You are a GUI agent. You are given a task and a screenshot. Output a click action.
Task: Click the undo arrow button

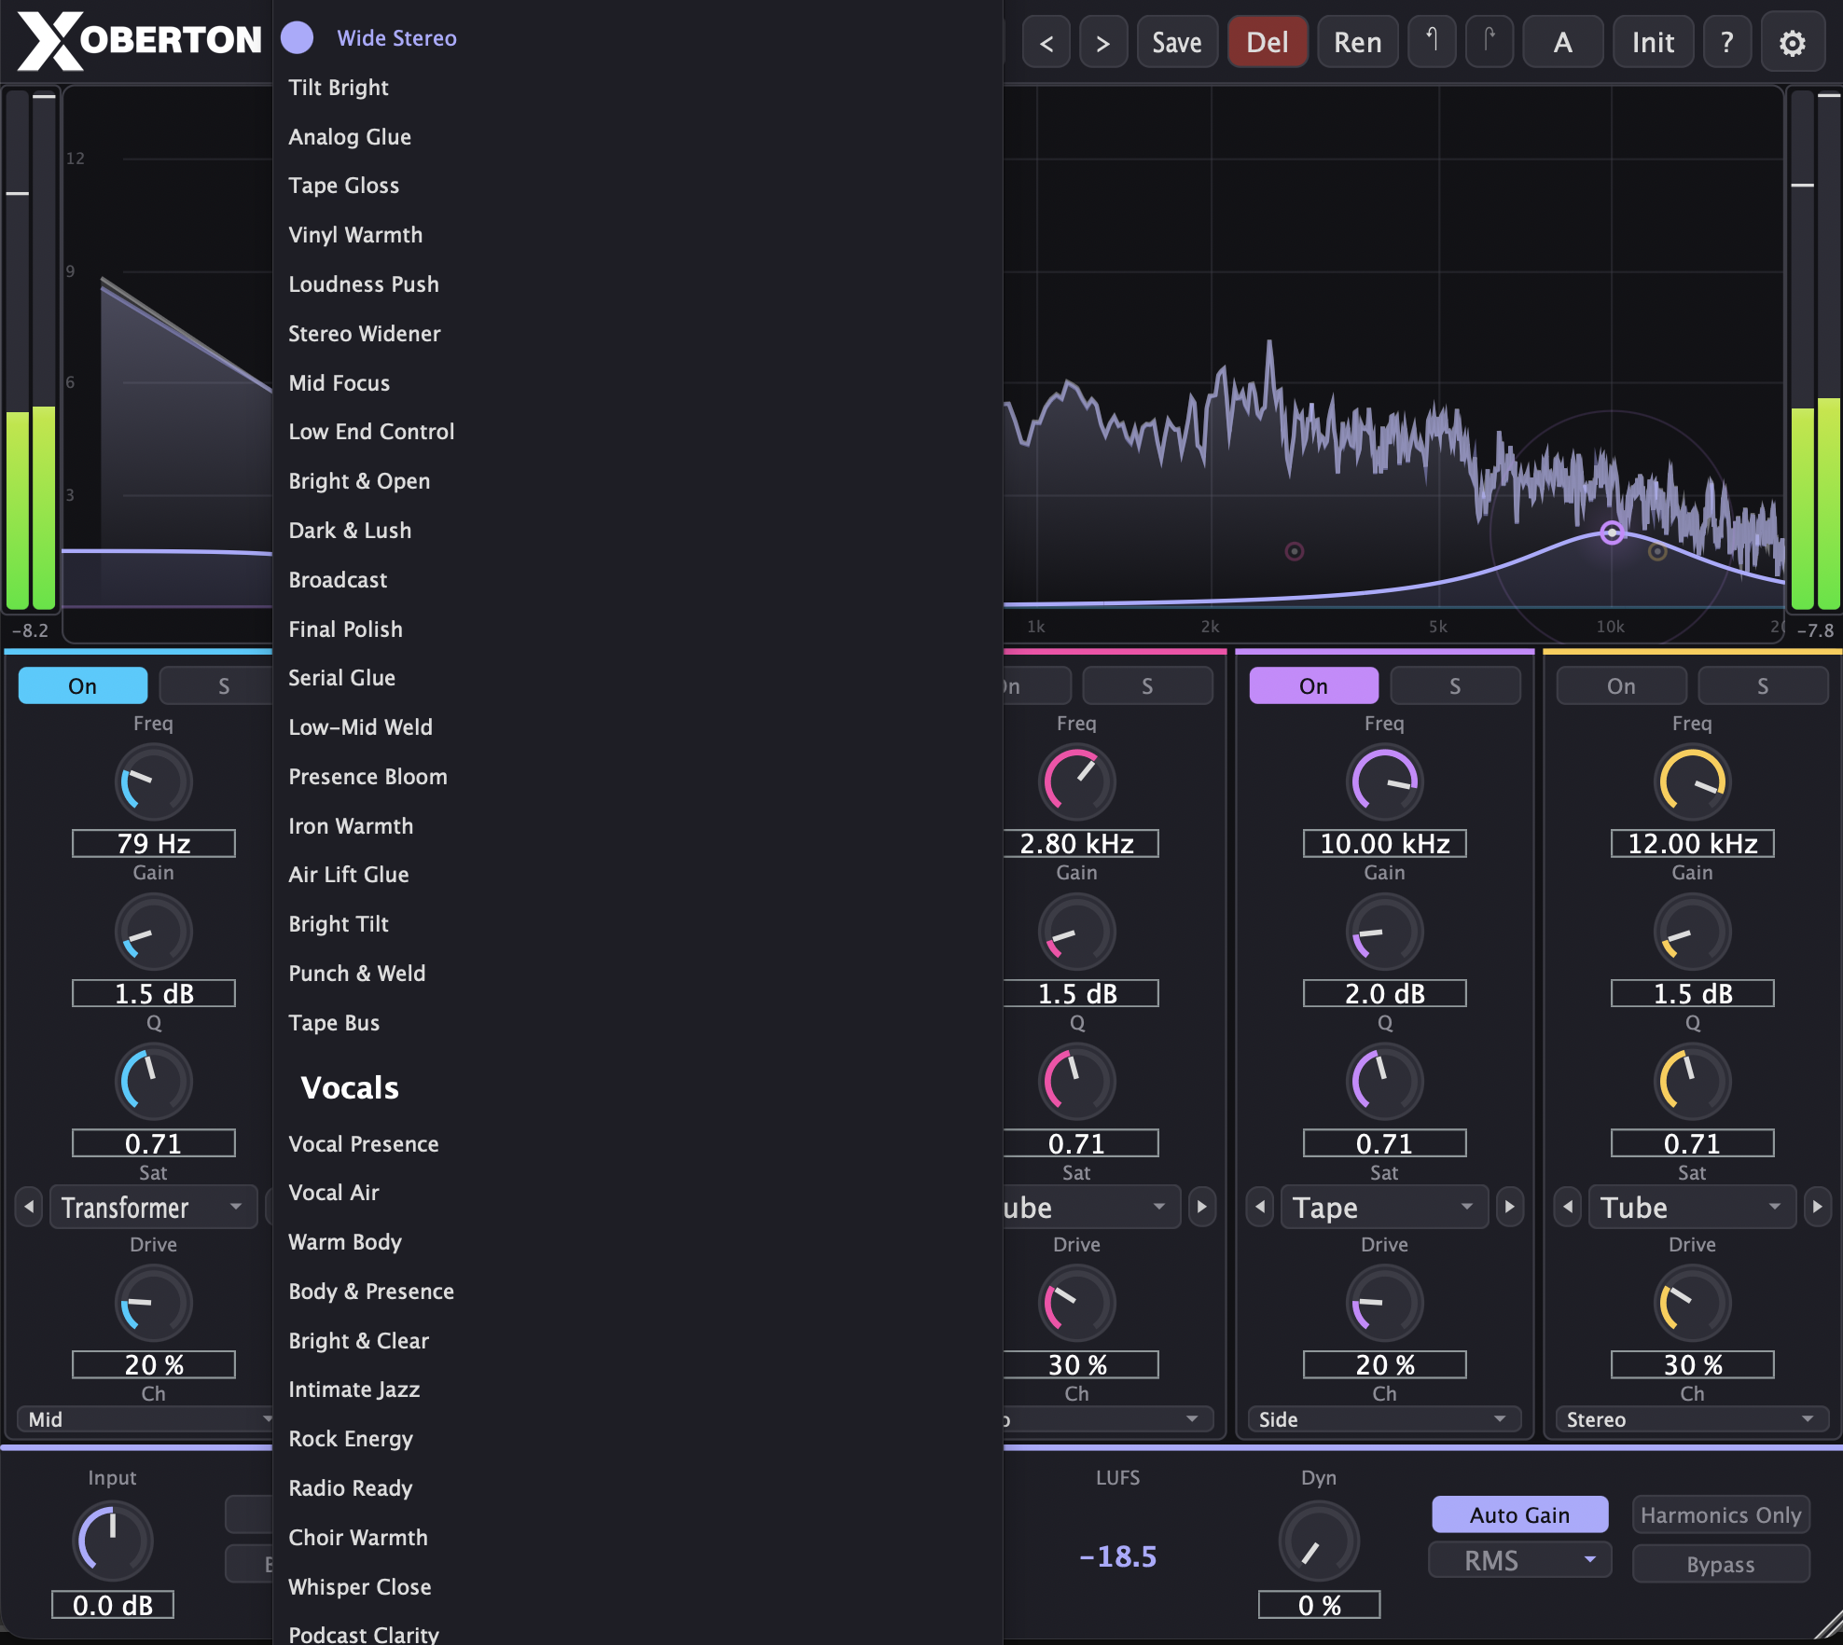click(x=1432, y=42)
